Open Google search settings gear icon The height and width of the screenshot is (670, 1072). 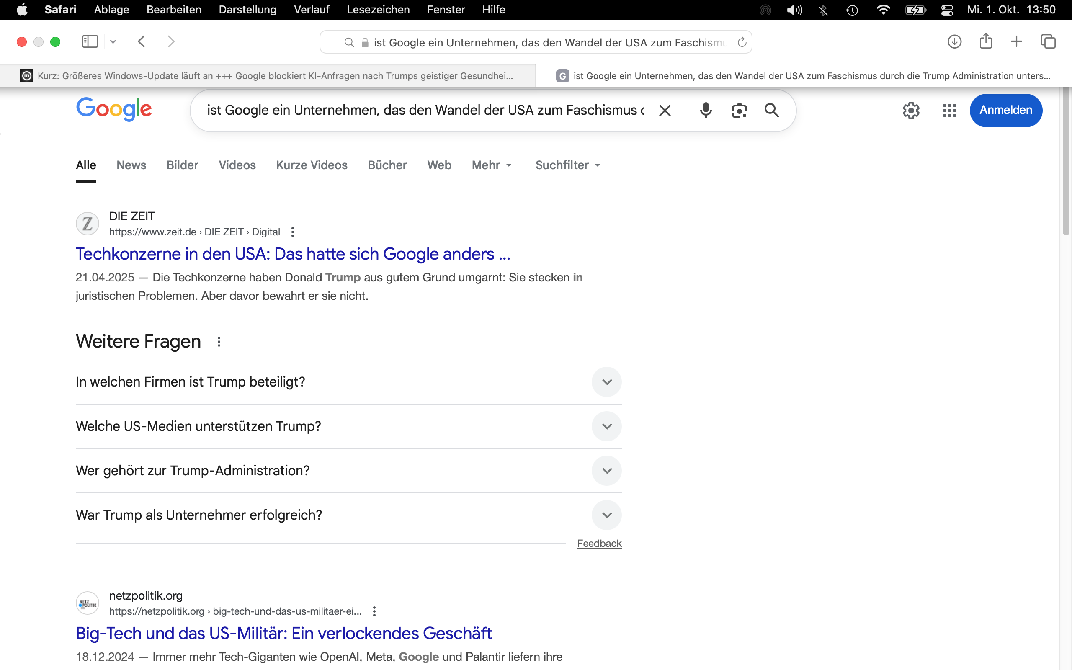(911, 110)
